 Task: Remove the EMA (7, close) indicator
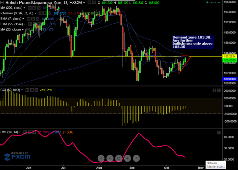point(38,19)
